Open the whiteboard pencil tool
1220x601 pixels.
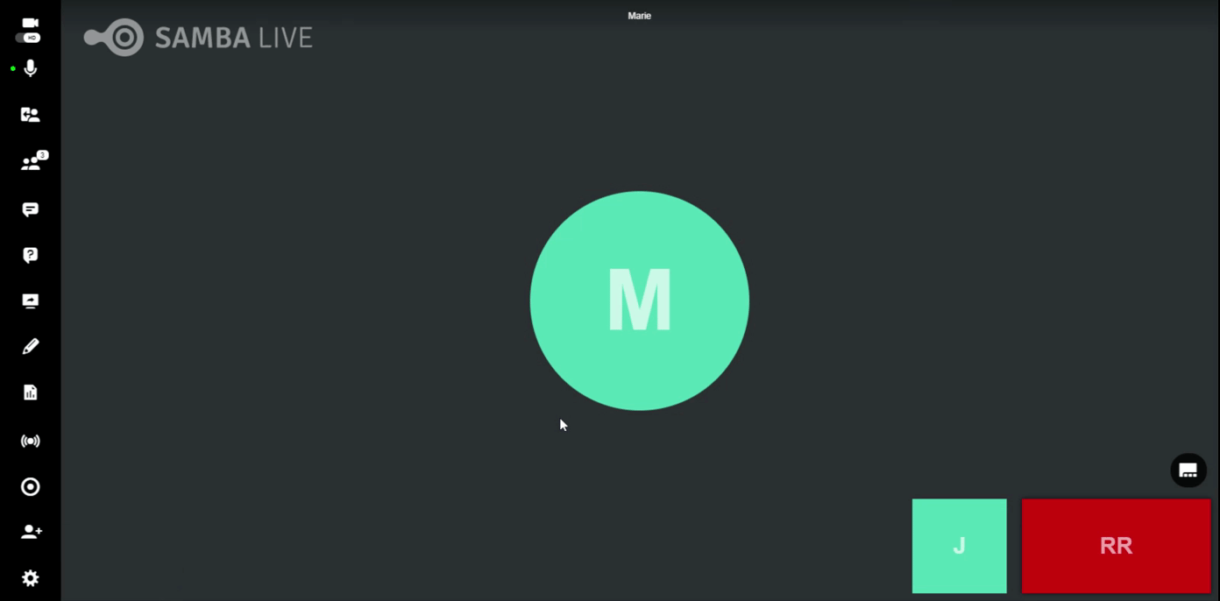coord(31,346)
